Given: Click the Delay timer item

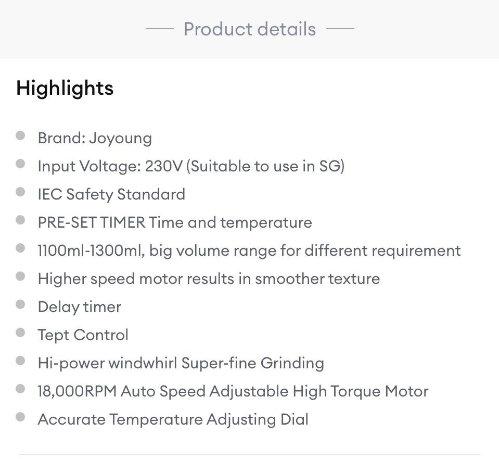Looking at the screenshot, I should pyautogui.click(x=80, y=307).
